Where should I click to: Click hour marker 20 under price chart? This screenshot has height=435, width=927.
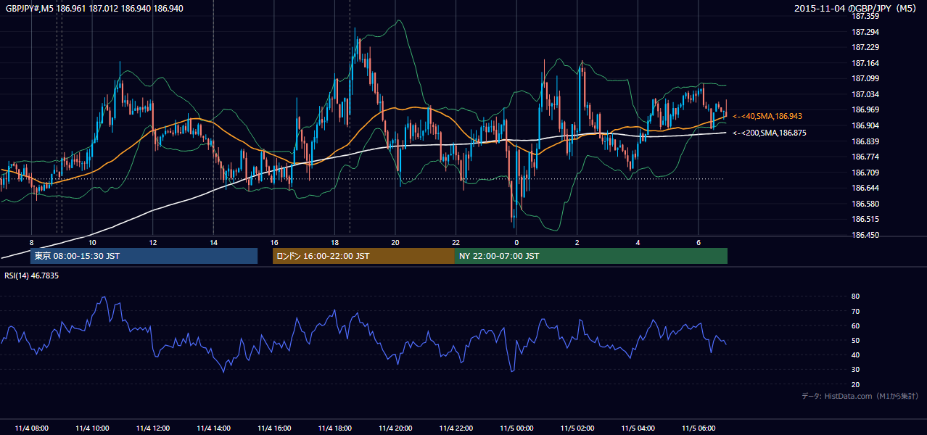(395, 242)
